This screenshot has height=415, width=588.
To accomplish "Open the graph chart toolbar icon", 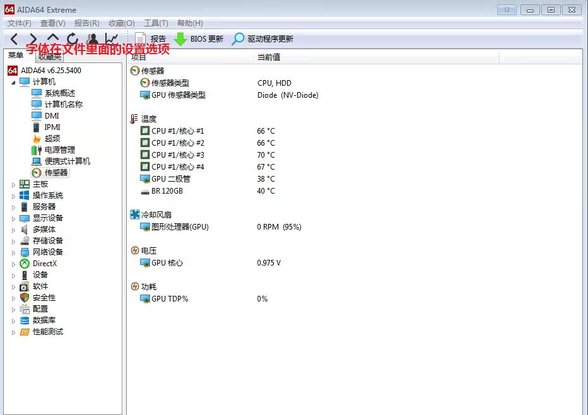I will [112, 38].
